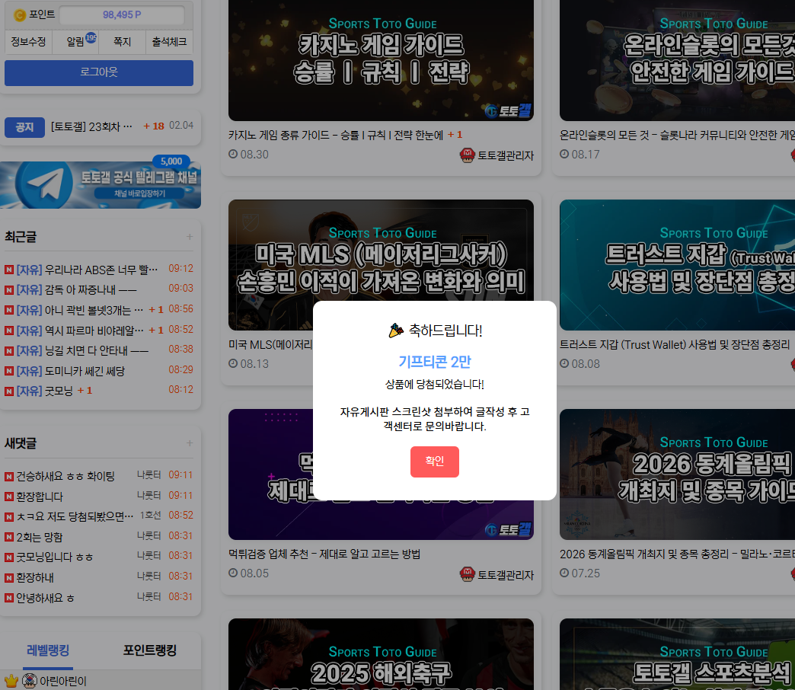Click N icon beside 2회는 망함 comment
Image resolution: width=795 pixels, height=690 pixels.
[9, 537]
